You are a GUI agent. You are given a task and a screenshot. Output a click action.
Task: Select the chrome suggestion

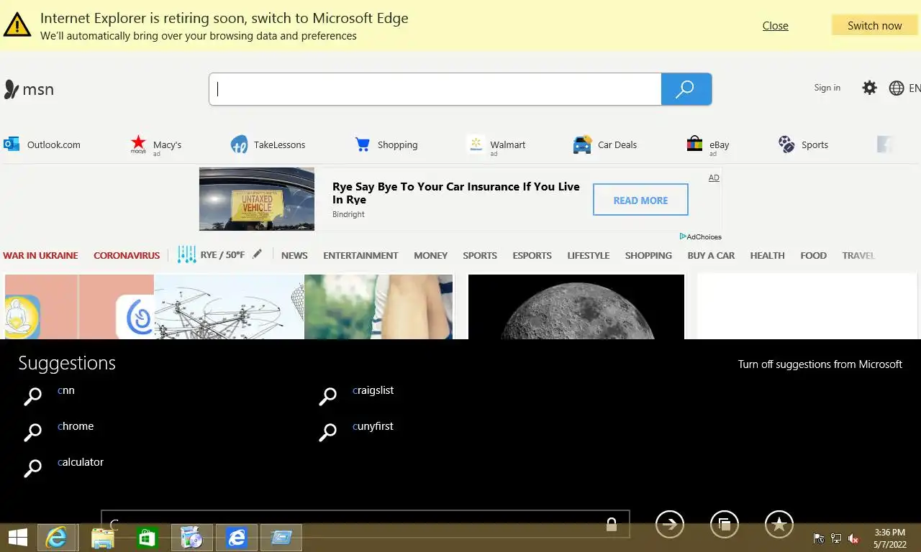coord(76,426)
